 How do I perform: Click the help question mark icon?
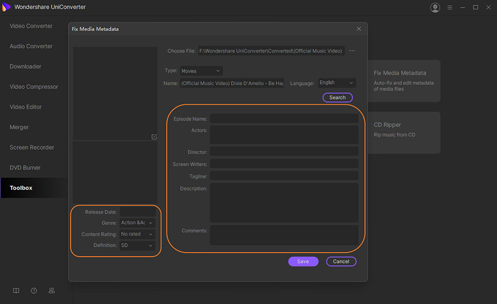click(34, 291)
